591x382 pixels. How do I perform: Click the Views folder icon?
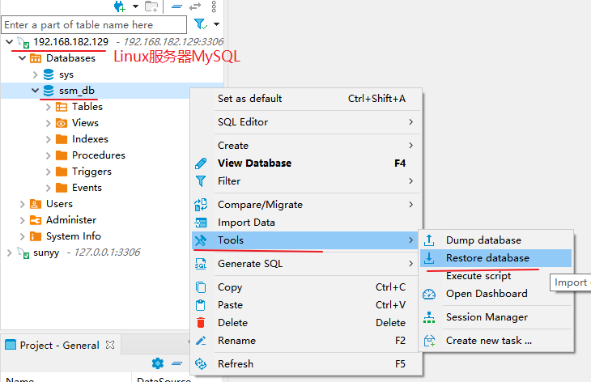(x=62, y=123)
